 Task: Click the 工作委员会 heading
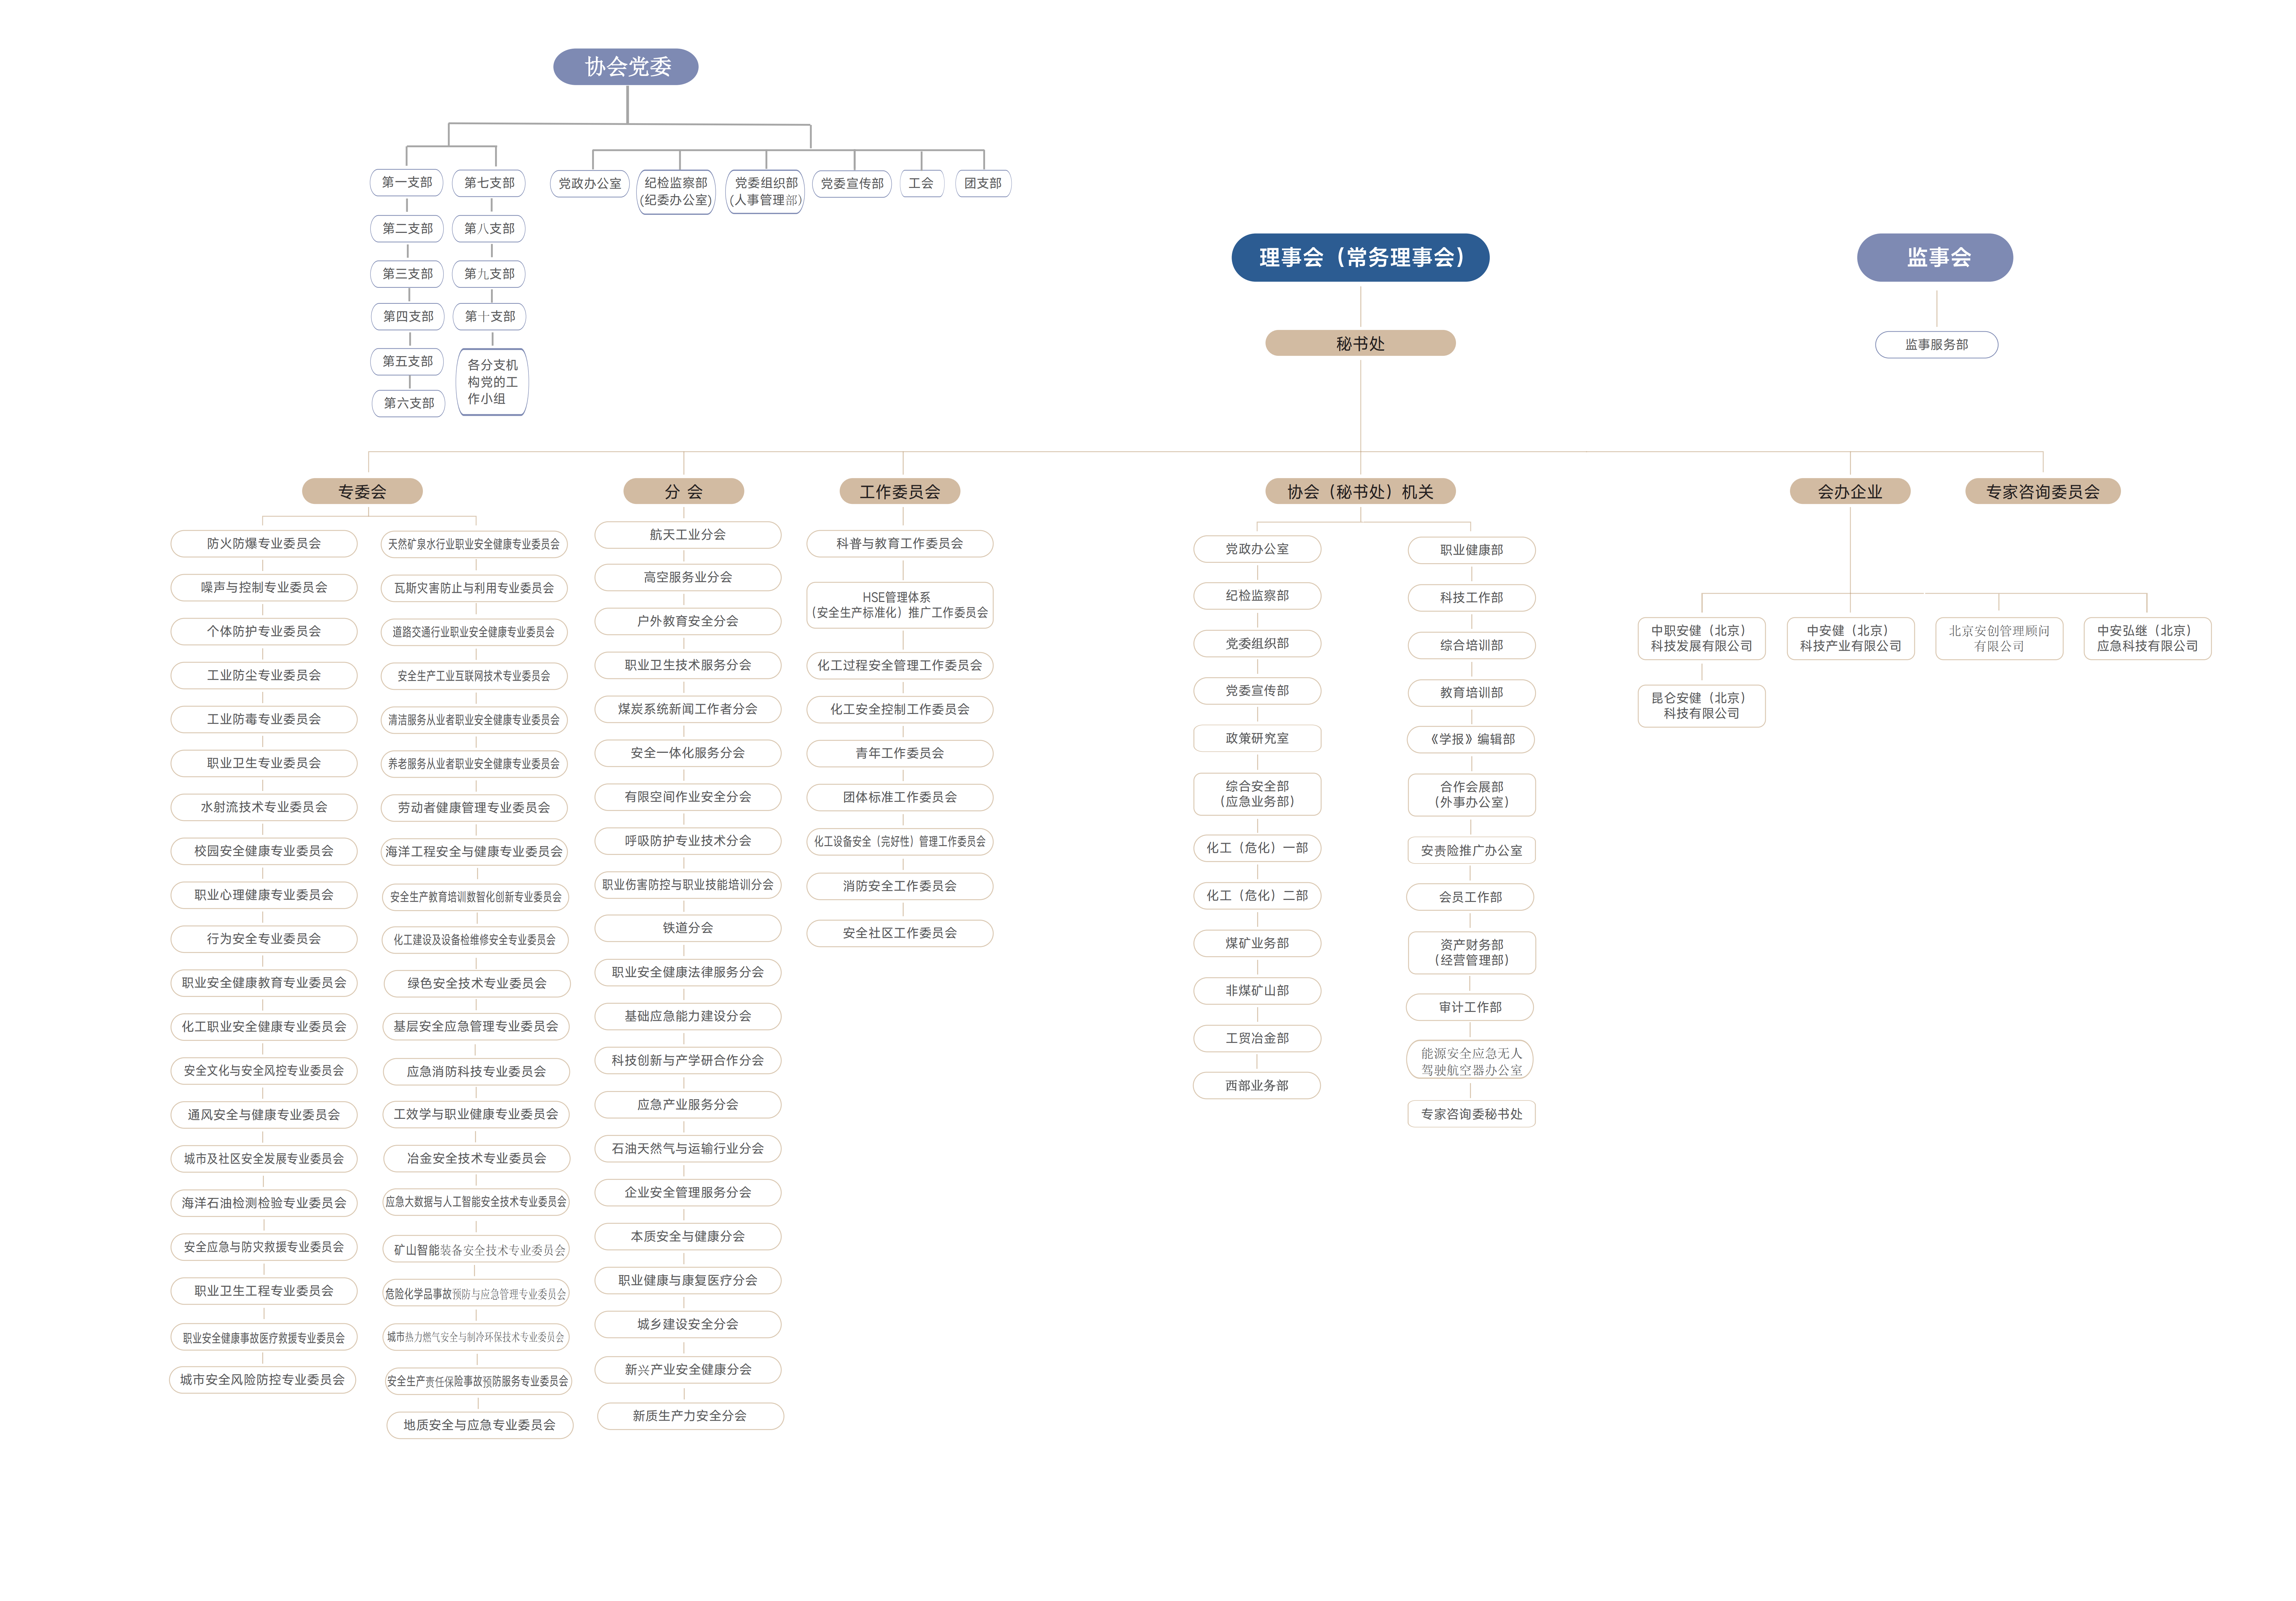coord(900,491)
